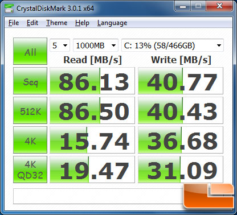This screenshot has height=215, width=237.
Task: Click the CrystalDiskMark title bar icon
Action: point(9,8)
